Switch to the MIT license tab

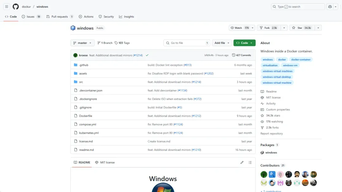point(105,163)
